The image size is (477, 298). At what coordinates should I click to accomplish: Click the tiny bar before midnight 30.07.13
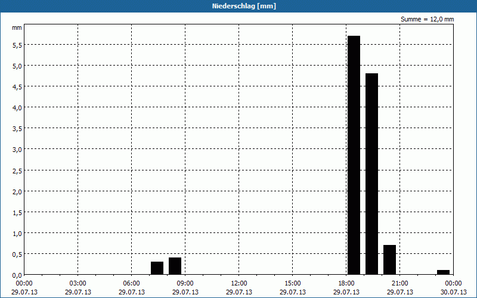pyautogui.click(x=443, y=272)
